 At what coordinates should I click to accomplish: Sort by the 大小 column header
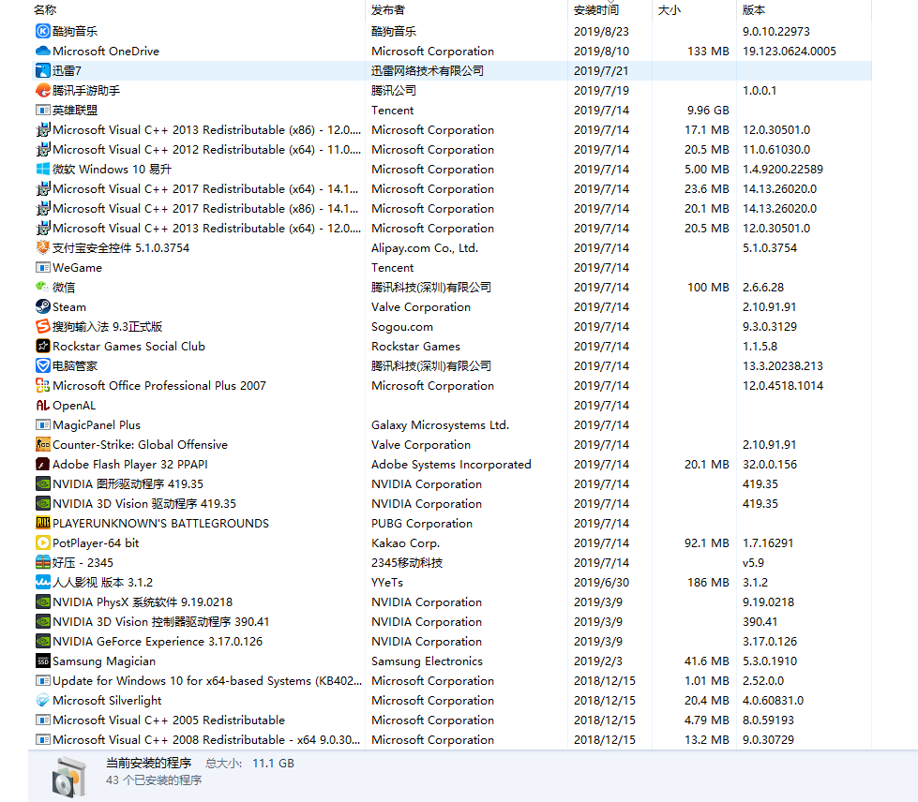tap(670, 10)
